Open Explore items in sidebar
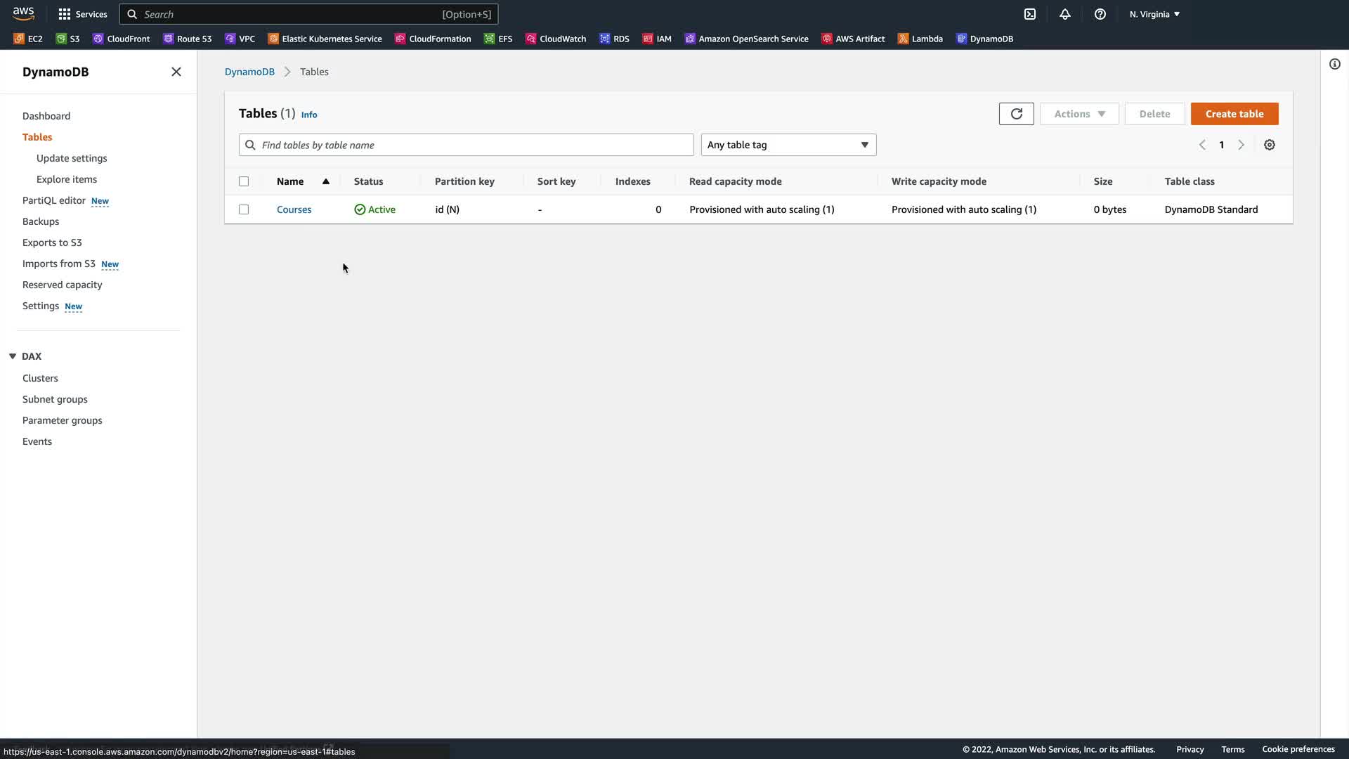This screenshot has height=759, width=1349. point(67,179)
